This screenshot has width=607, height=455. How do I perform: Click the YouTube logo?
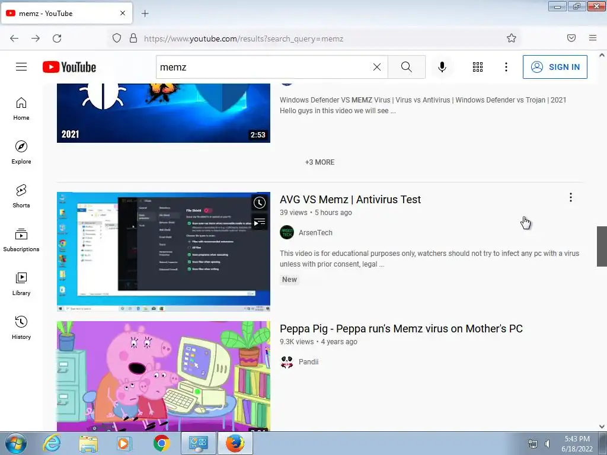point(69,67)
